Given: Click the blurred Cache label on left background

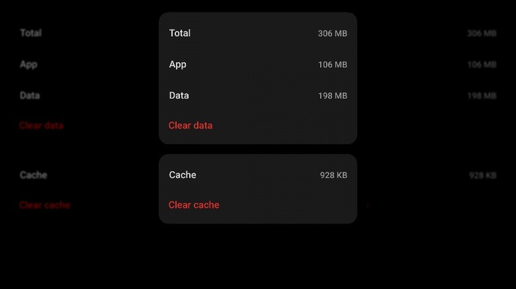Looking at the screenshot, I should point(33,175).
